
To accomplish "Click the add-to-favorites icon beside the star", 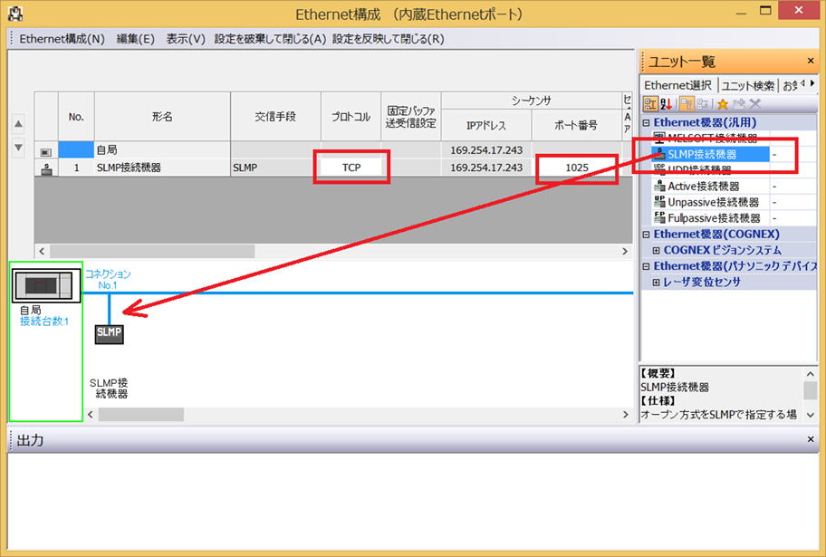I will 738,104.
